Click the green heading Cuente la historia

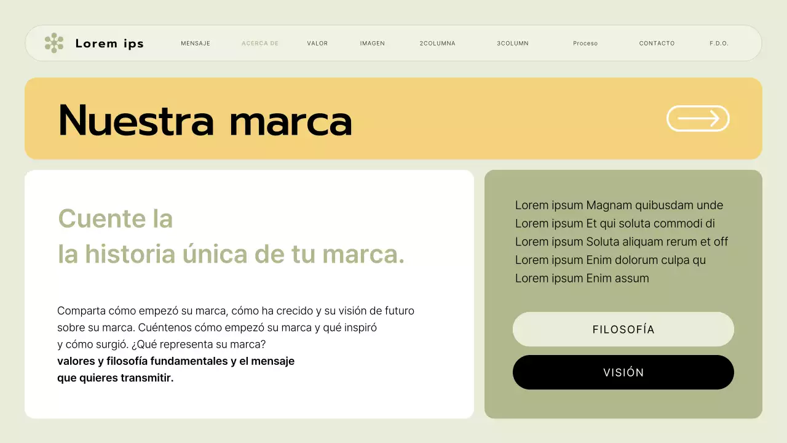coord(231,237)
